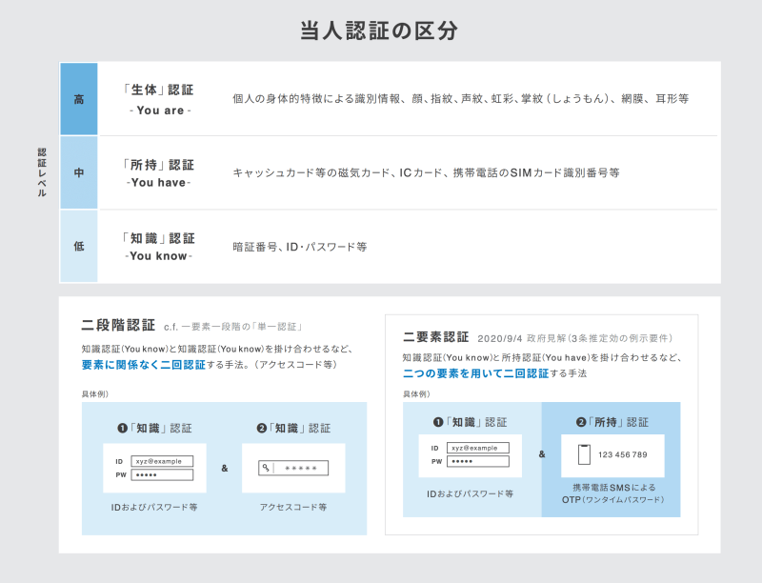The width and height of the screenshot is (762, 583).
Task: Click the key icon in access code field
Action: (267, 469)
